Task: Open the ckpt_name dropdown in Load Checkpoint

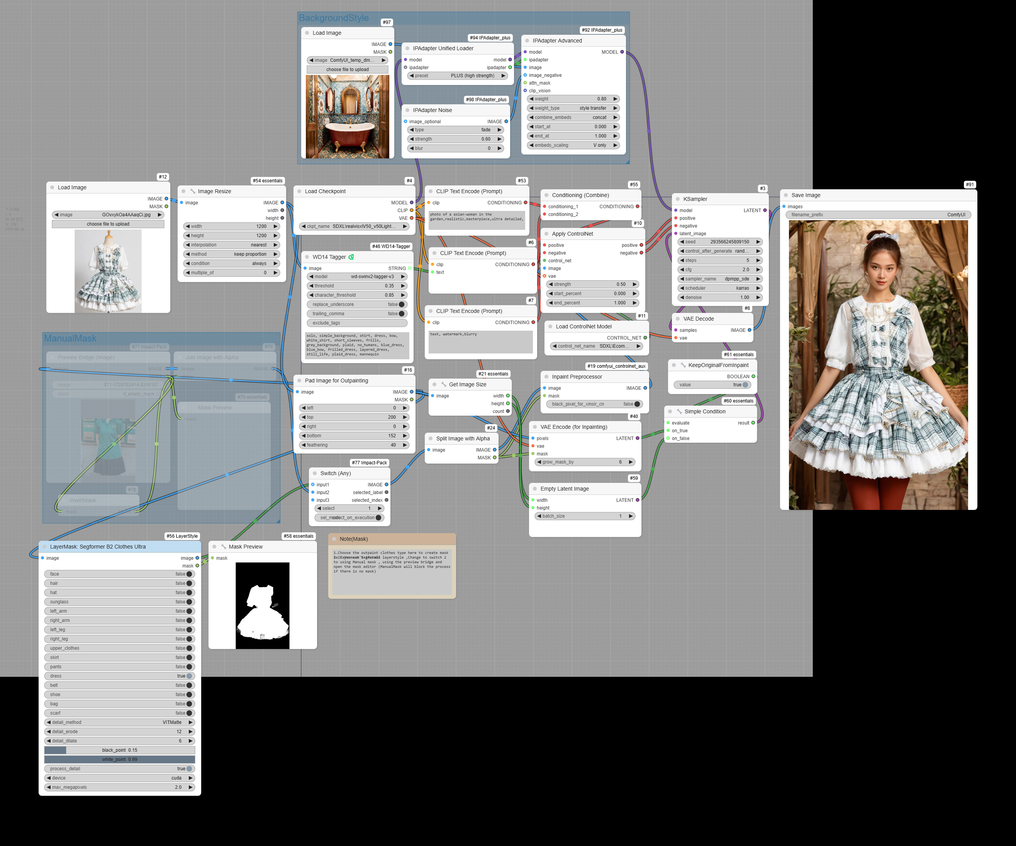Action: pos(354,226)
